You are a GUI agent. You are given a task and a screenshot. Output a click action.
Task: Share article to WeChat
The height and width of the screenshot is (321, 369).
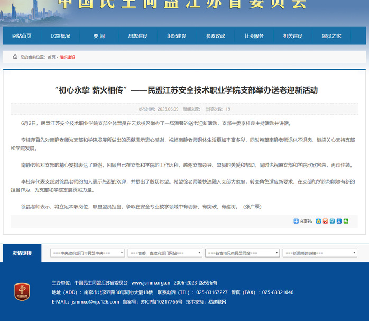point(346,221)
